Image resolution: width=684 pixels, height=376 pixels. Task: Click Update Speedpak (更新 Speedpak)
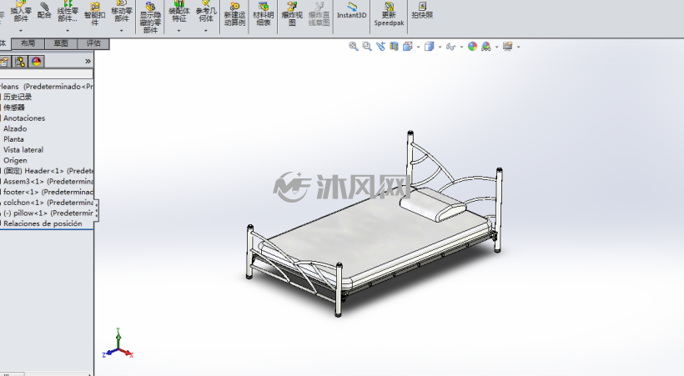[x=389, y=14]
